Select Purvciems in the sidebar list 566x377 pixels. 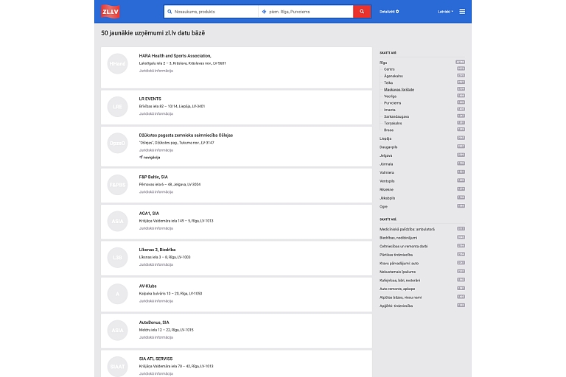[x=392, y=103]
